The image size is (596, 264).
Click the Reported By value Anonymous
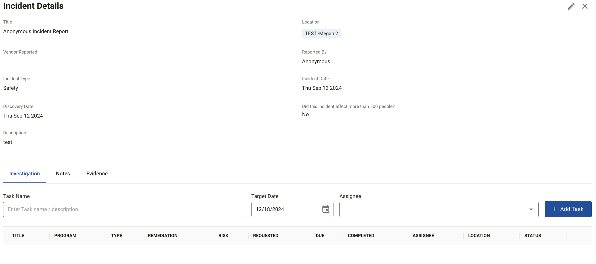click(316, 61)
